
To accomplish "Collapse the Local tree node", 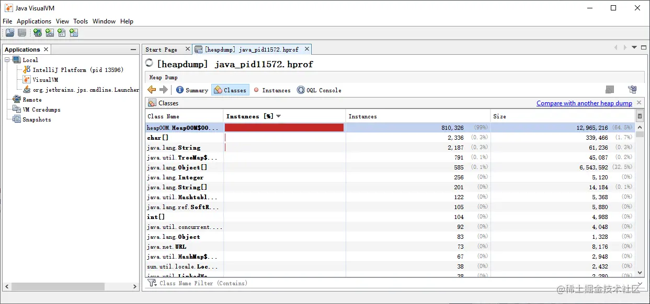I will (7, 60).
